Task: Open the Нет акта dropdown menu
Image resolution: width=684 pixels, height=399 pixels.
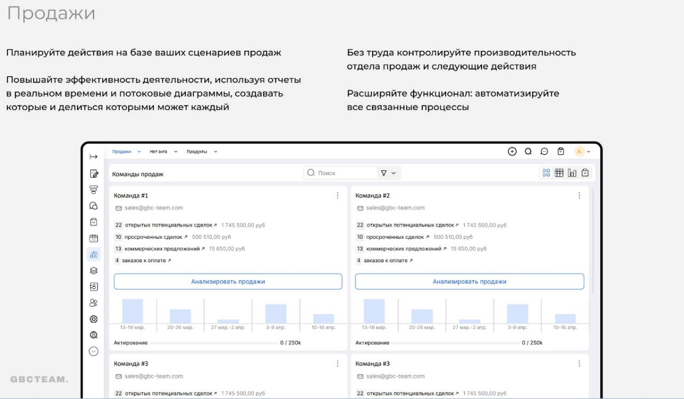Action: (164, 152)
